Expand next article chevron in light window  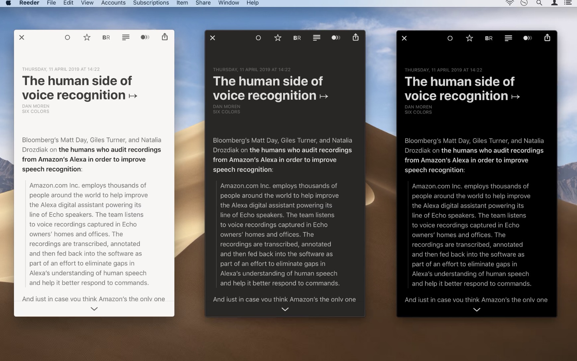pyautogui.click(x=94, y=309)
